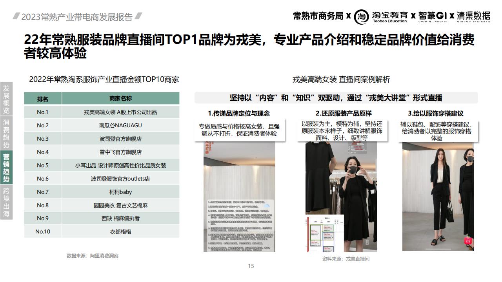Click the No.6 rank cell
Image resolution: width=502 pixels, height=282 pixels.
(x=43, y=179)
